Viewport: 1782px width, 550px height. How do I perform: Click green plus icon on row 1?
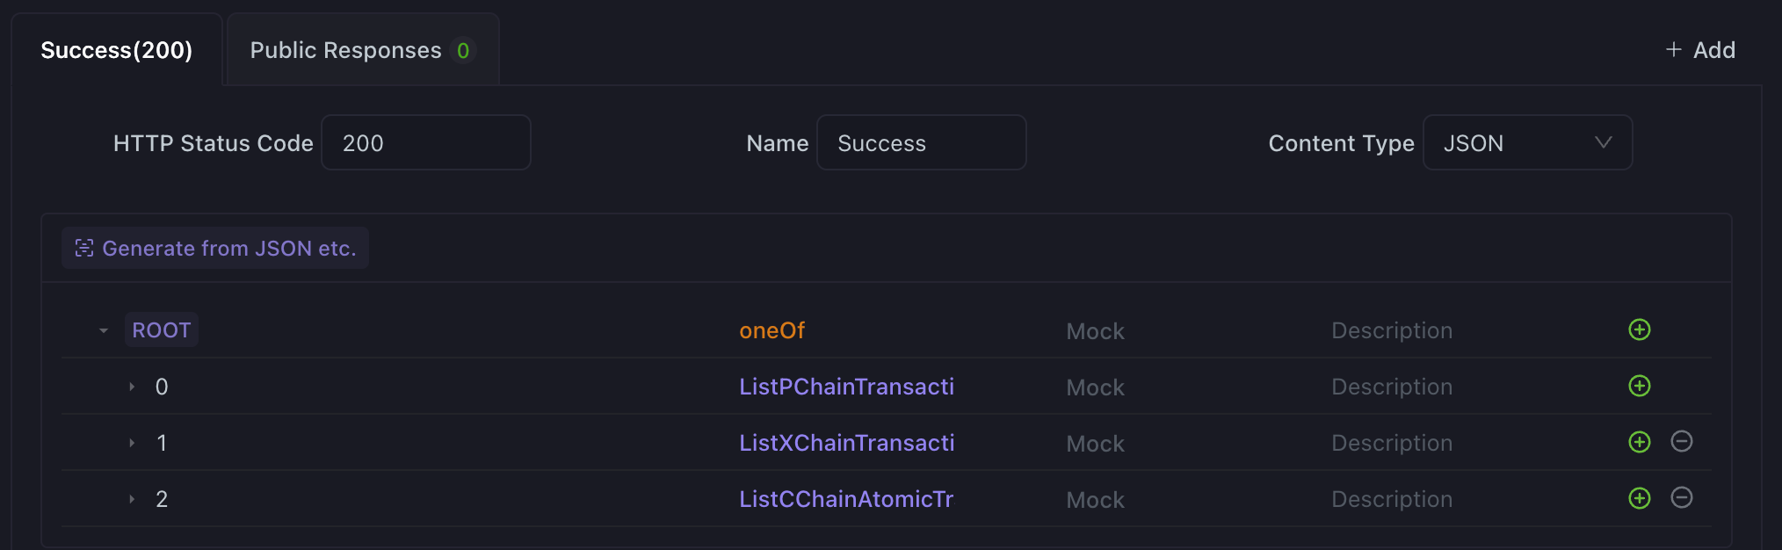(1640, 442)
